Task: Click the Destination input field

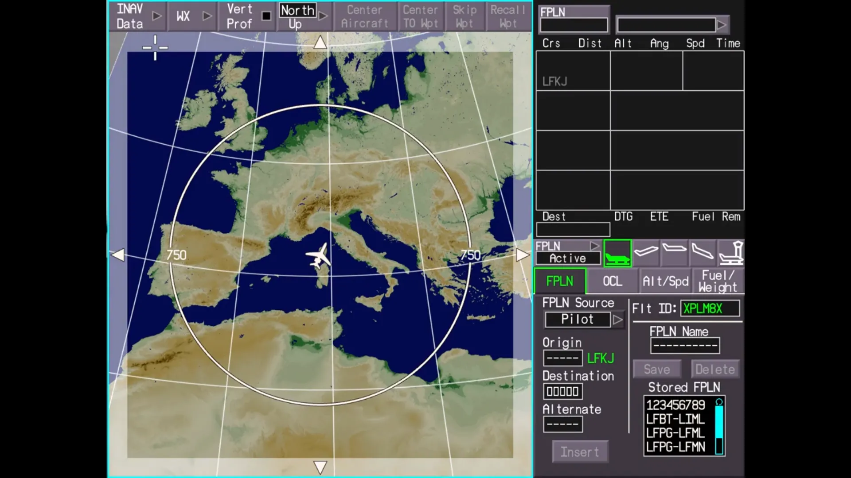Action: coord(562,391)
